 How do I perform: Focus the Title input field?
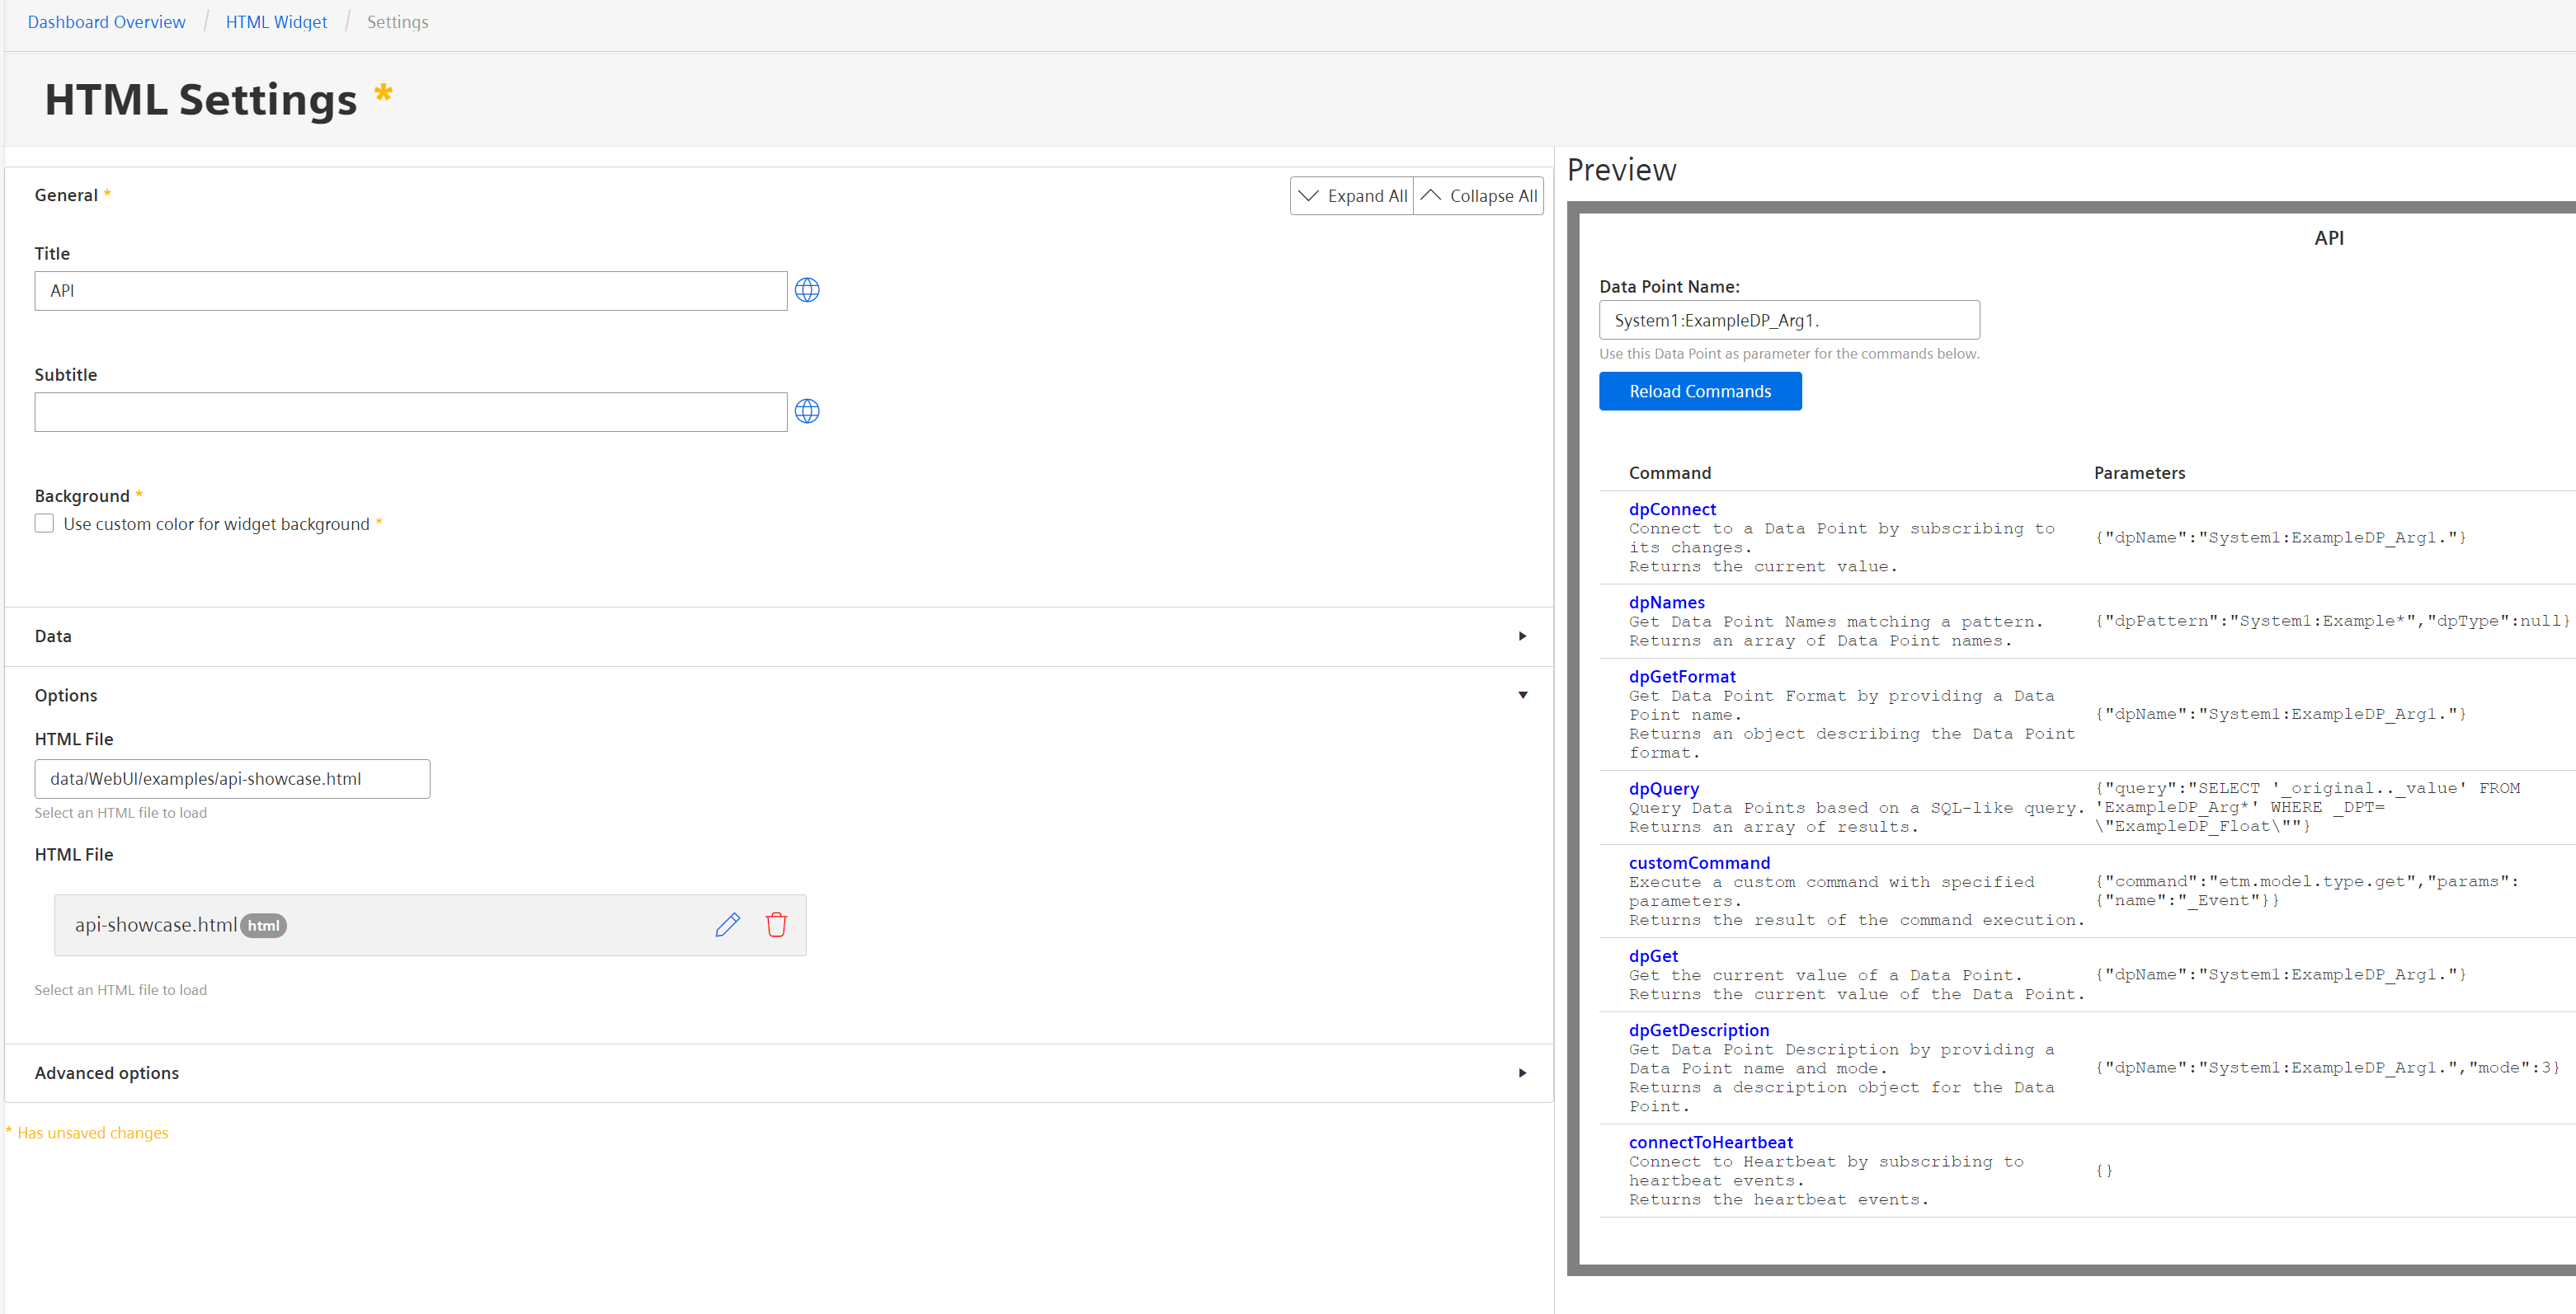(x=410, y=291)
